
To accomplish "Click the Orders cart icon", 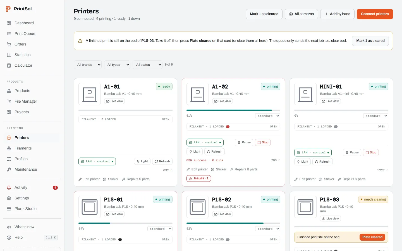I will point(9,44).
